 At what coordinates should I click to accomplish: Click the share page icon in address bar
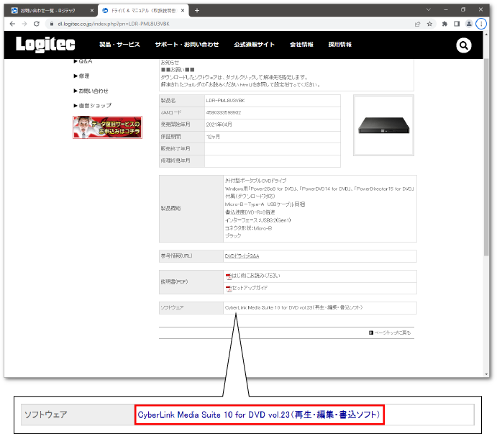pyautogui.click(x=417, y=24)
